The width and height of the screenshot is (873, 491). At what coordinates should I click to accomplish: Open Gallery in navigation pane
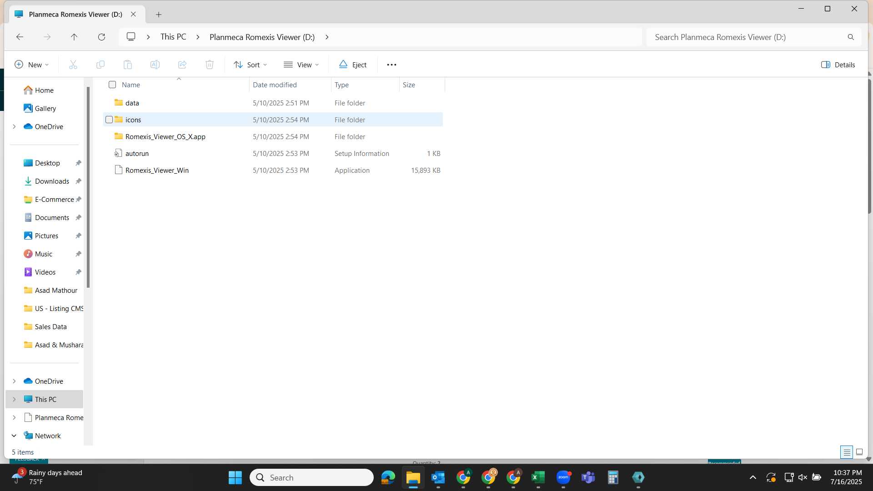click(45, 108)
